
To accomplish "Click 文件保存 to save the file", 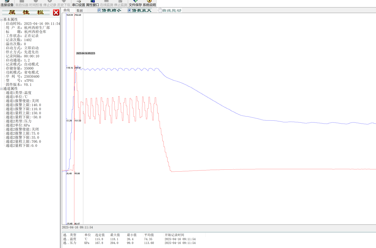I will click(135, 4).
